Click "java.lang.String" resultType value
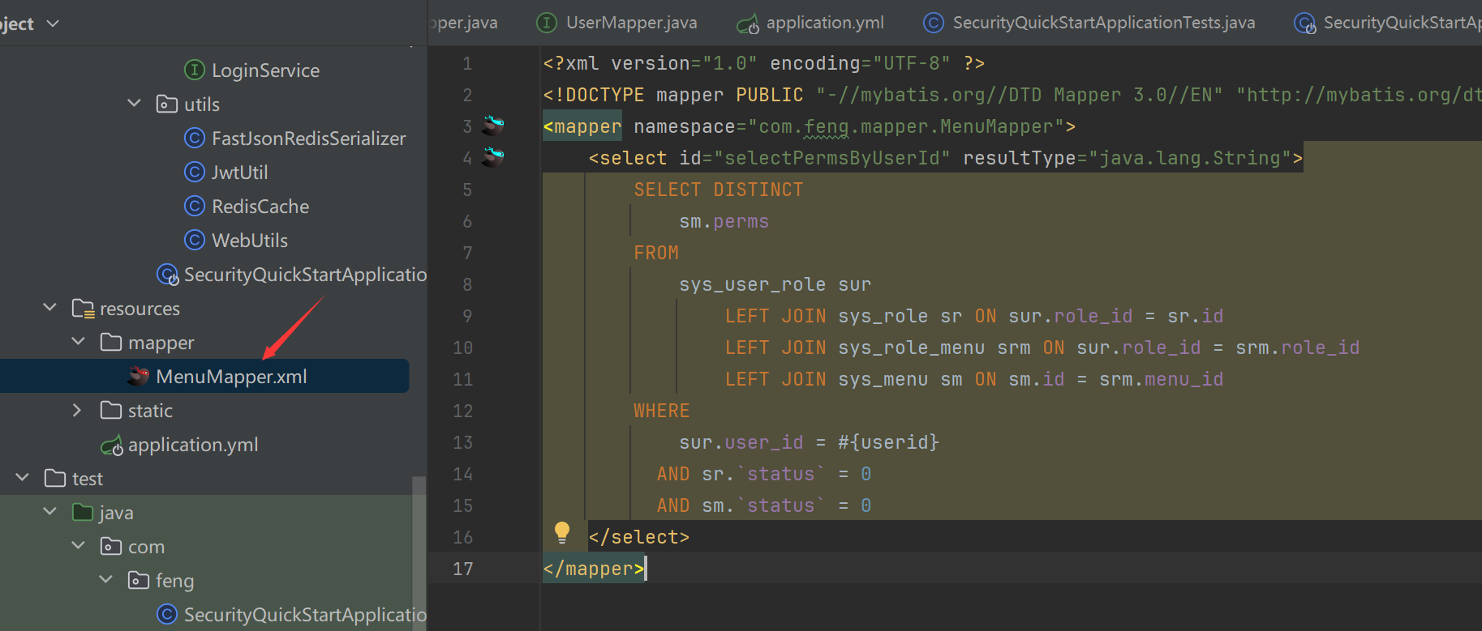 tap(1190, 158)
